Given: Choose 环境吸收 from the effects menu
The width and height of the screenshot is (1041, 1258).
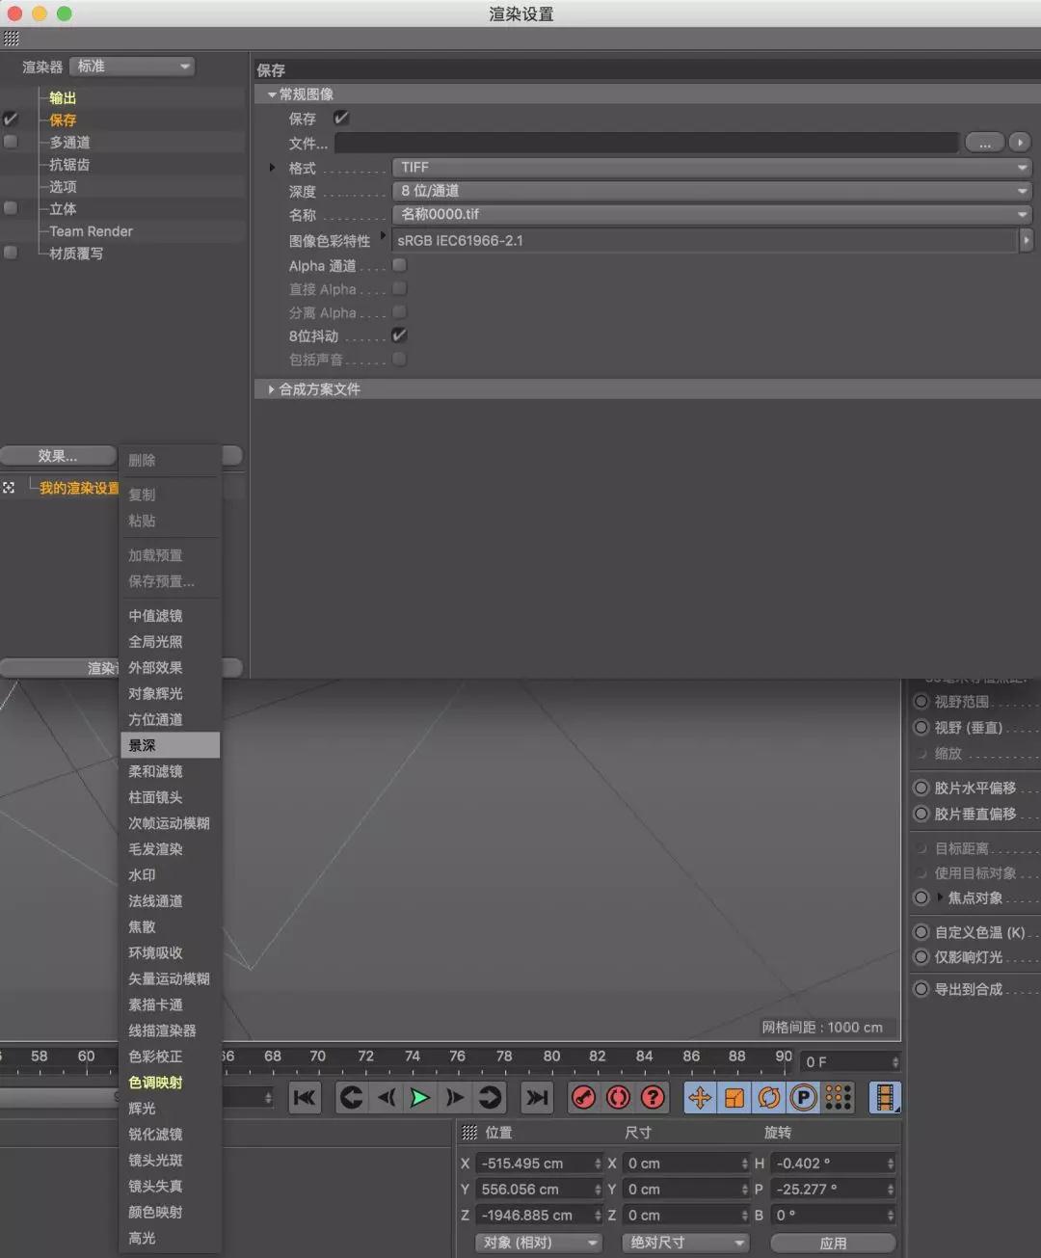Looking at the screenshot, I should [x=171, y=952].
